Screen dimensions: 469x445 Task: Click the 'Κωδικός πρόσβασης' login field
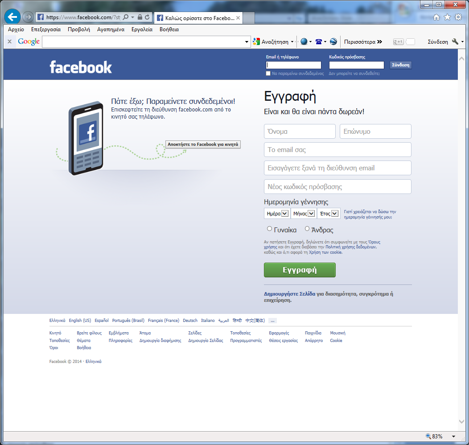pos(357,65)
